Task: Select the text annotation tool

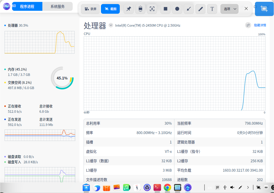Action: click(212, 9)
